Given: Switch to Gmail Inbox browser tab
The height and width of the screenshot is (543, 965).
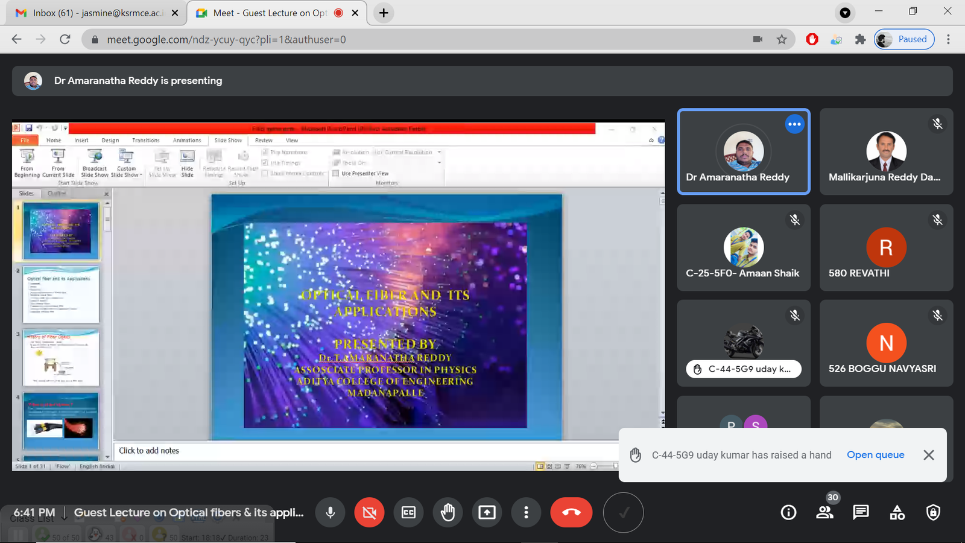Looking at the screenshot, I should pos(95,13).
